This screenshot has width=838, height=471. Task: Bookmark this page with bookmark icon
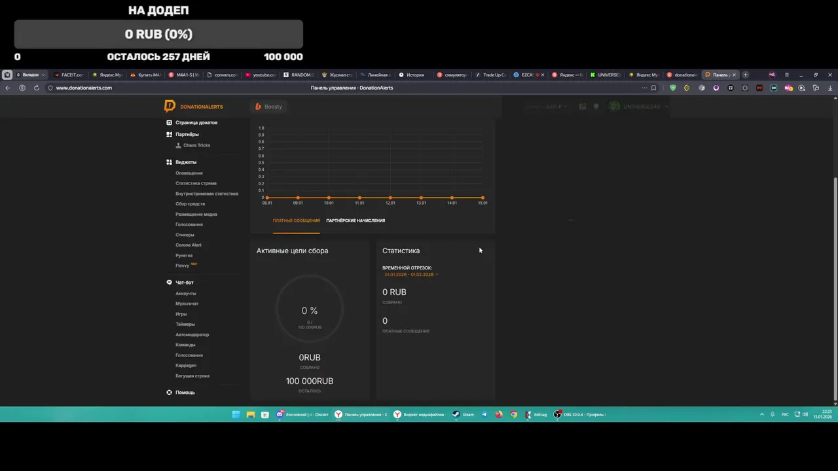click(x=653, y=88)
